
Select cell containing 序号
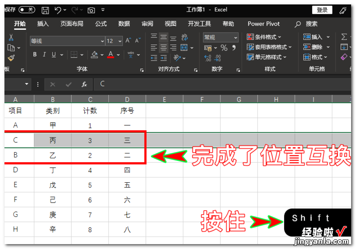point(127,111)
